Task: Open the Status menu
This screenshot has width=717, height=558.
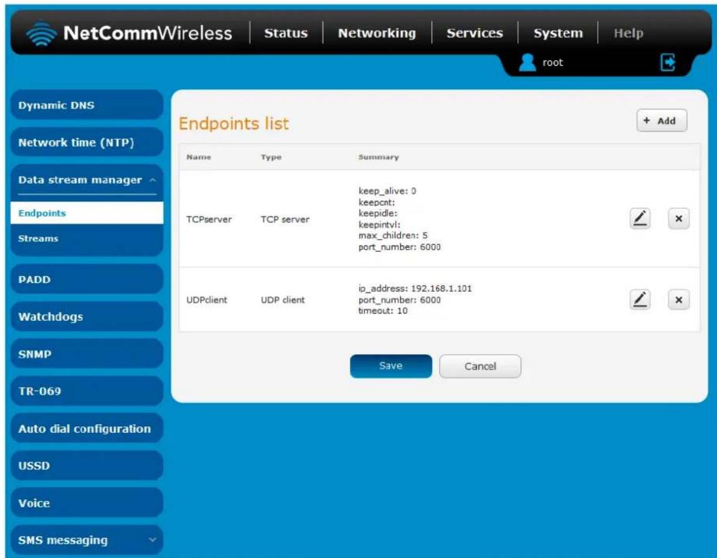Action: 286,33
